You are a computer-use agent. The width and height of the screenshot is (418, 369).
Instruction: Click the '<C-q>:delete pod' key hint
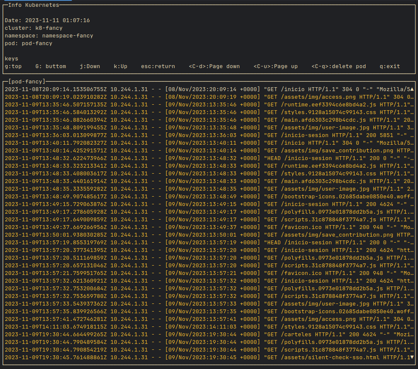tap(339, 66)
